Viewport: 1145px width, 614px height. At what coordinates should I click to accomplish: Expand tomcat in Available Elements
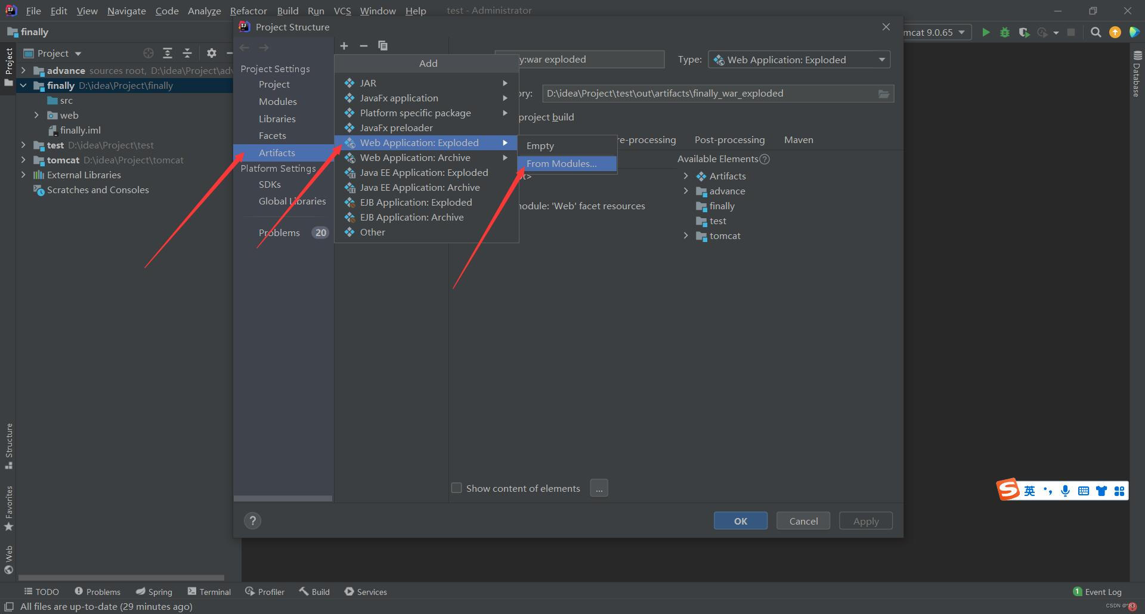686,235
